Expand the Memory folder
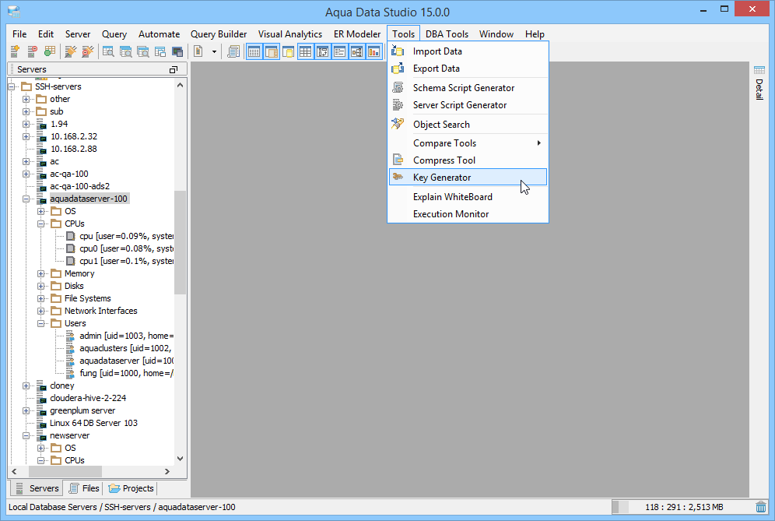775x521 pixels. click(41, 273)
